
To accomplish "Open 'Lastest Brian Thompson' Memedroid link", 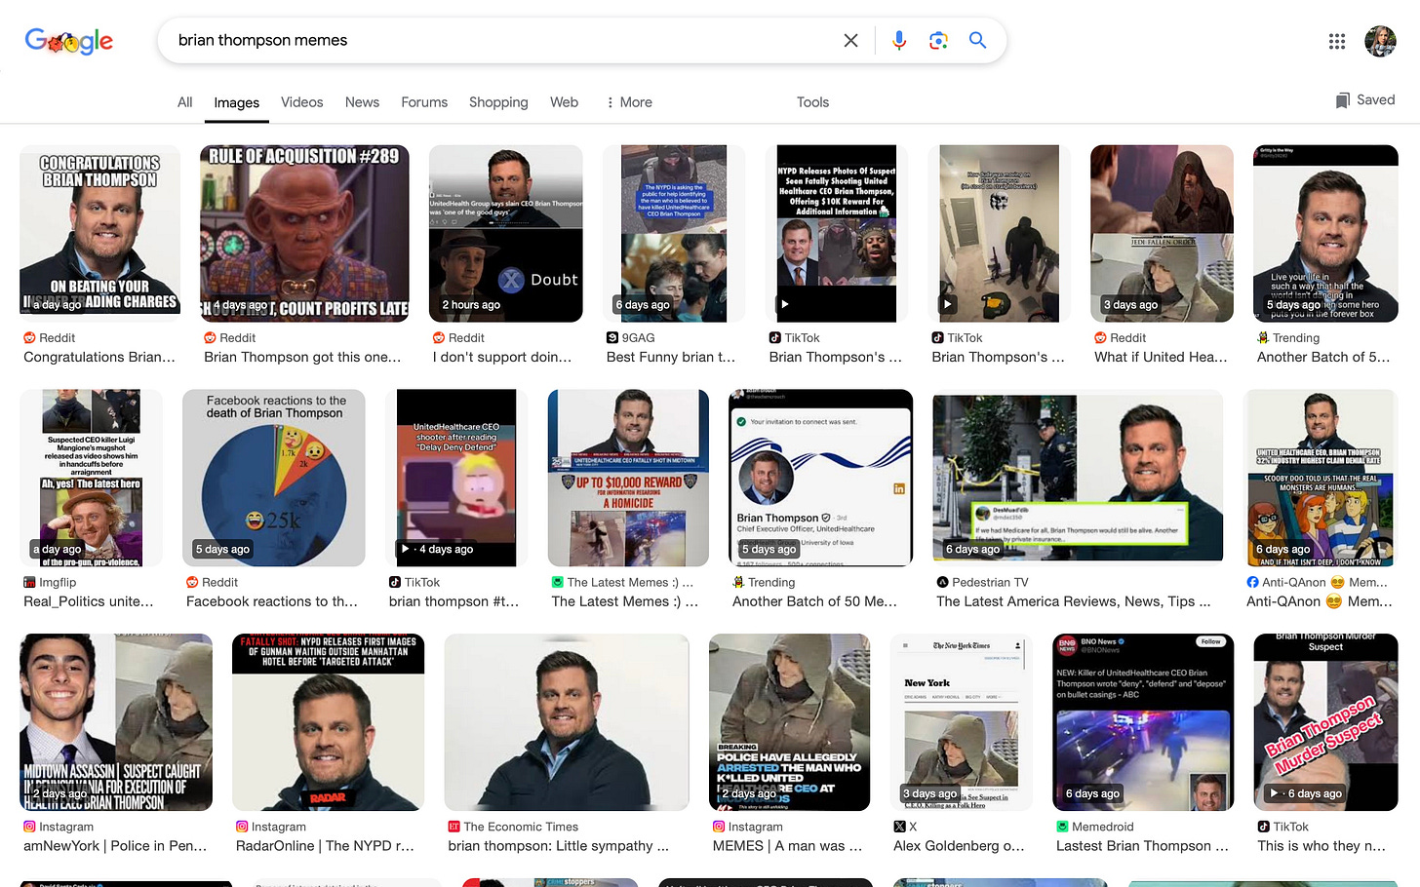I will tap(1142, 846).
